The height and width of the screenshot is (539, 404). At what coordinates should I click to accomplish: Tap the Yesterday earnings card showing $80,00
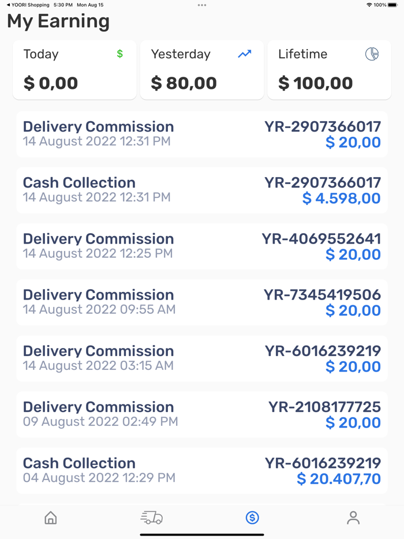201,69
